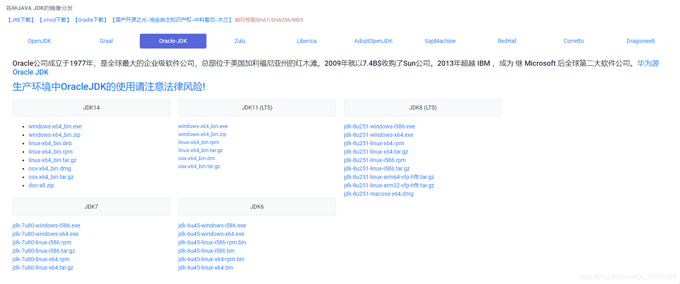Download jdk-7u80-windows-i586.exe
This screenshot has height=284, width=680.
coord(46,225)
